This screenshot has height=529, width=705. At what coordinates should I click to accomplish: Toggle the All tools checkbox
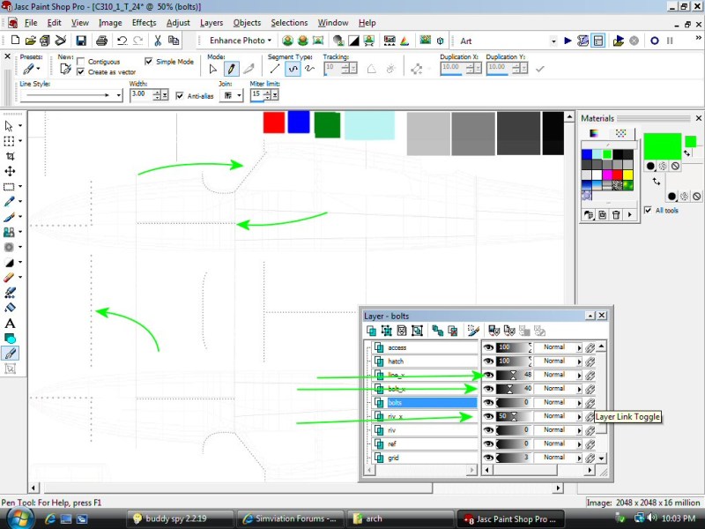(x=648, y=210)
